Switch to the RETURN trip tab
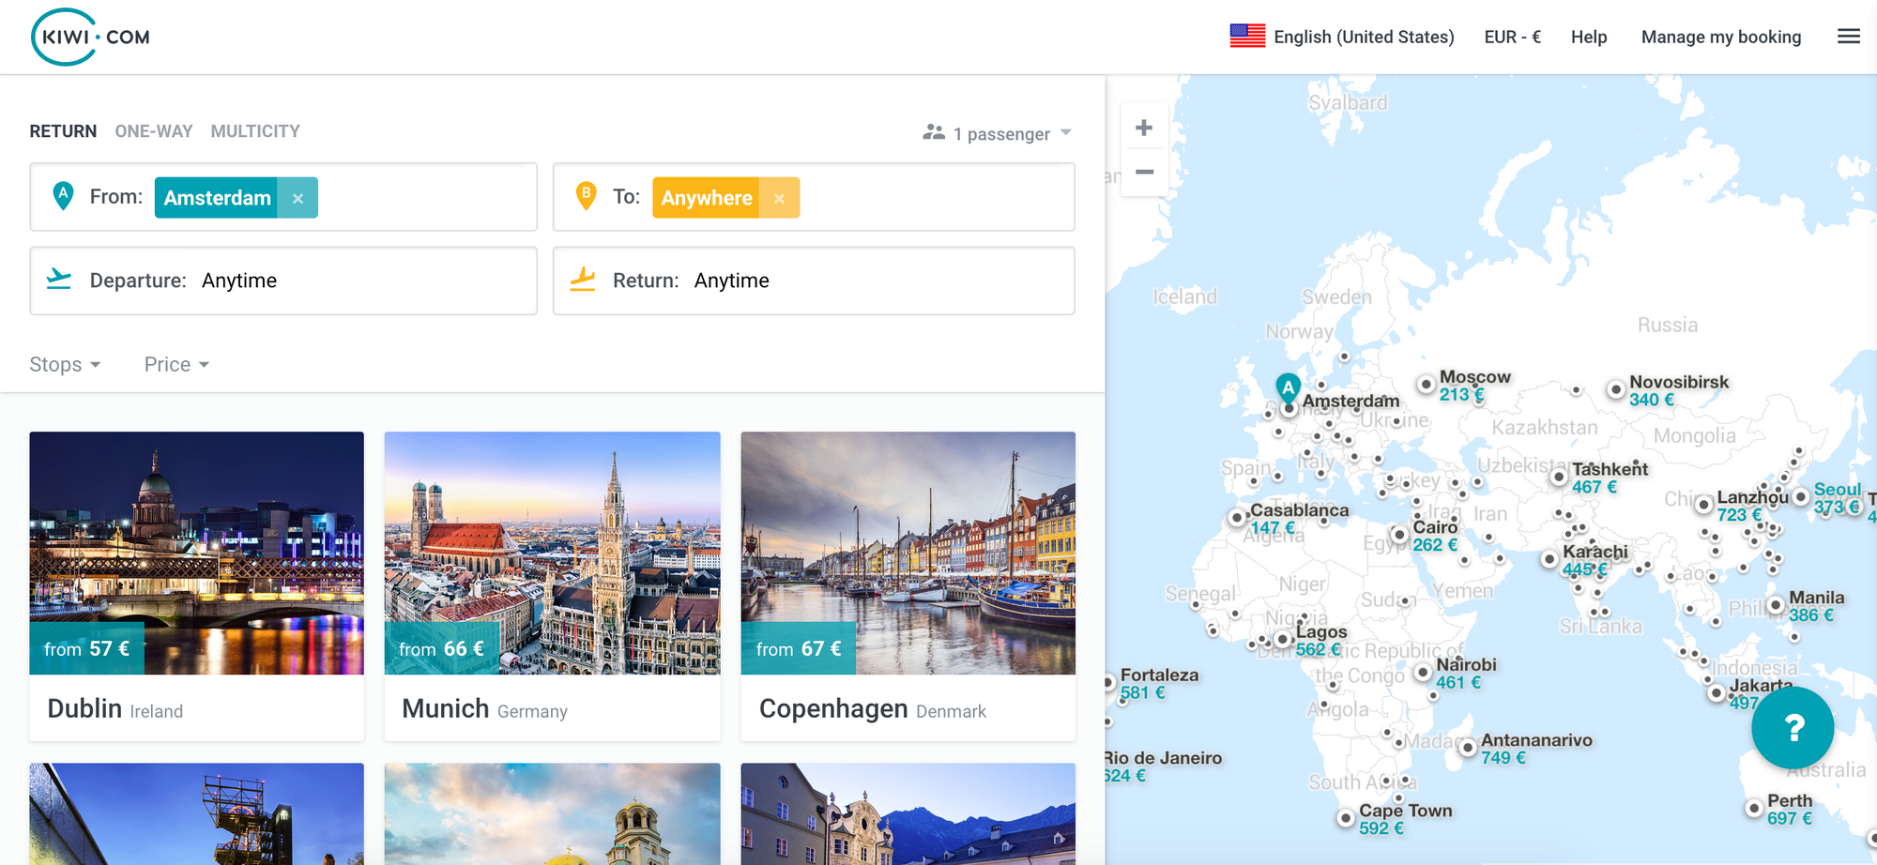Viewport: 1877px width, 865px height. 63,131
